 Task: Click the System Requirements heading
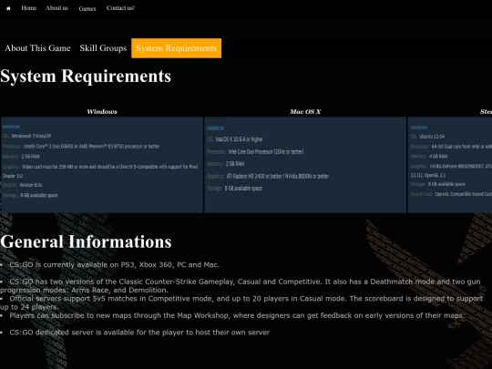coord(86,76)
